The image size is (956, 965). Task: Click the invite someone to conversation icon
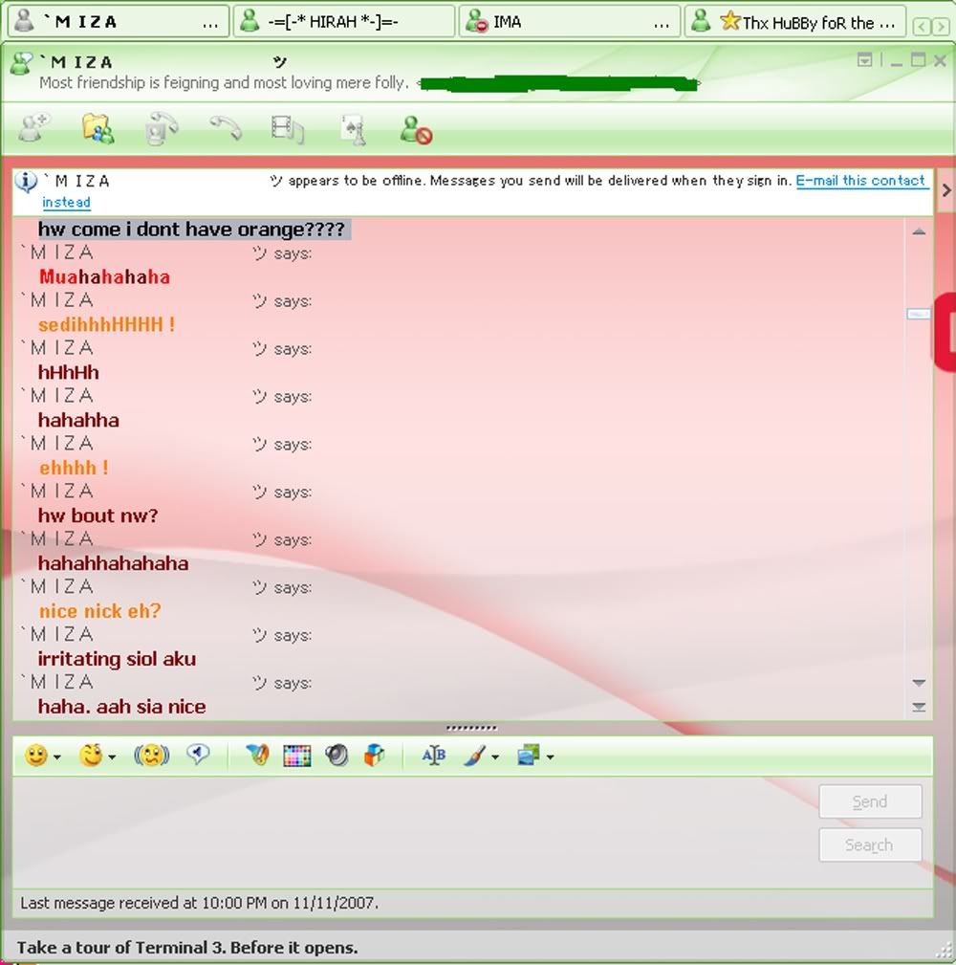(34, 128)
